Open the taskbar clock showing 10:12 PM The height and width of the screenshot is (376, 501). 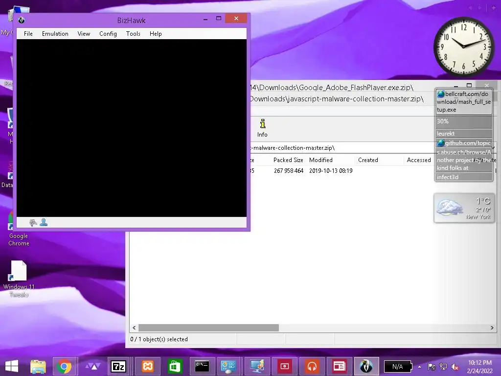click(479, 366)
